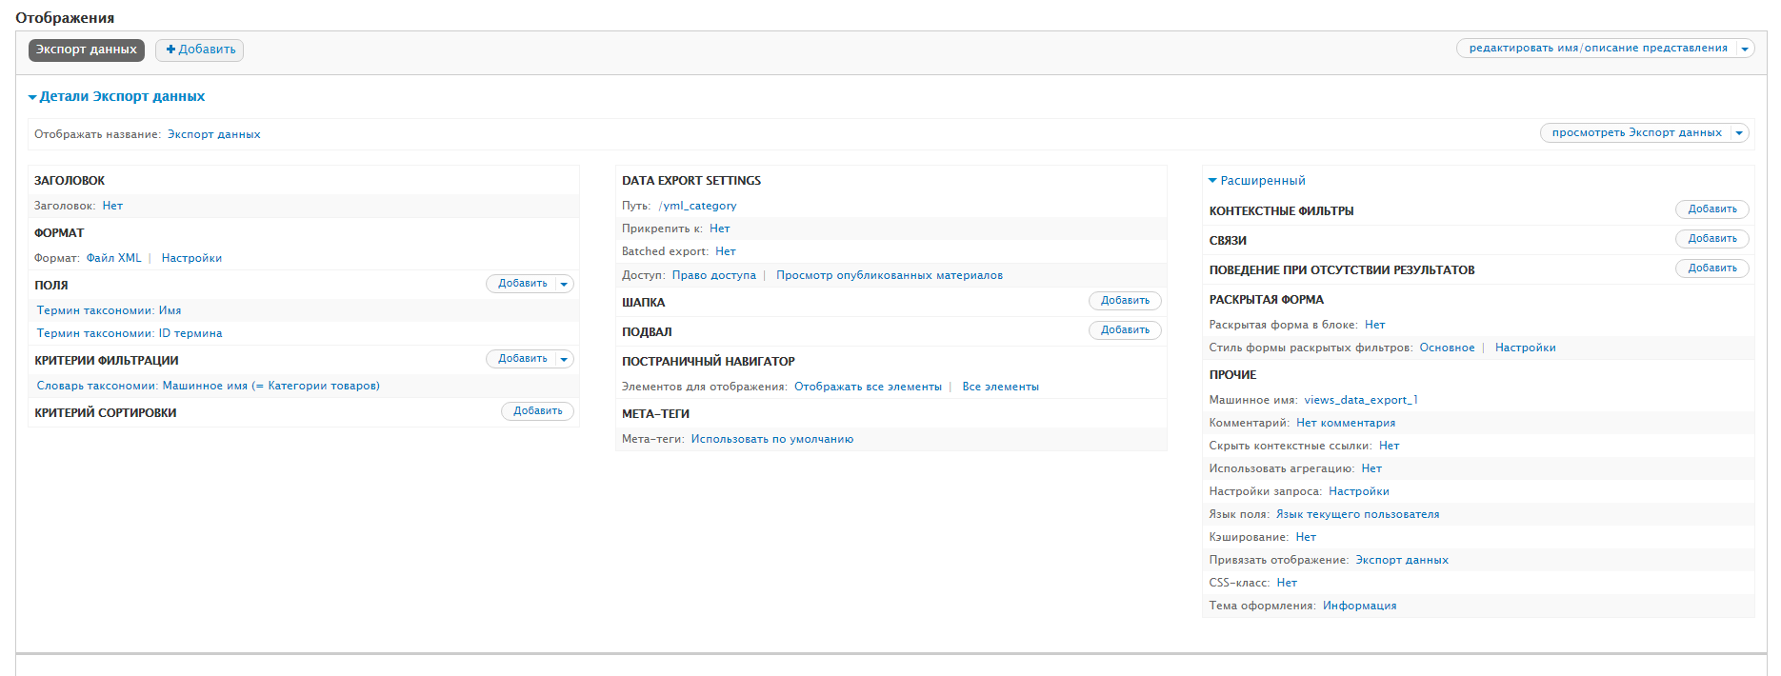Expand dropdown arrow next to редактировать имя/описание
1781x676 pixels.
(x=1745, y=49)
